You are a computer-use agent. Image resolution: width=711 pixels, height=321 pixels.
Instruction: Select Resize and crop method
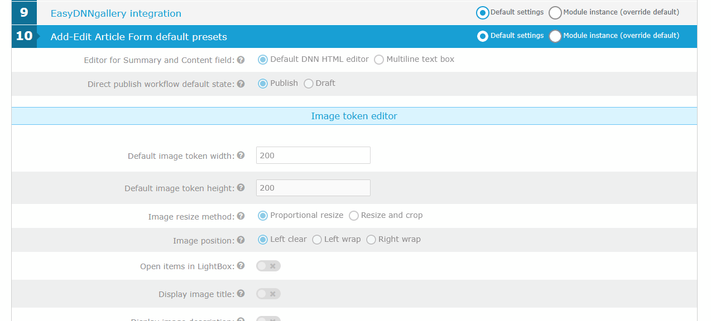354,216
